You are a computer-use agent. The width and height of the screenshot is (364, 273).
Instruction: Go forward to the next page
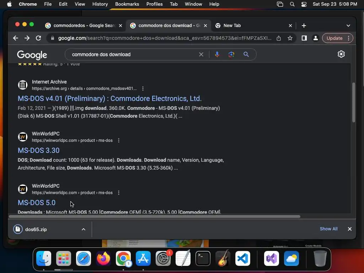click(x=27, y=38)
